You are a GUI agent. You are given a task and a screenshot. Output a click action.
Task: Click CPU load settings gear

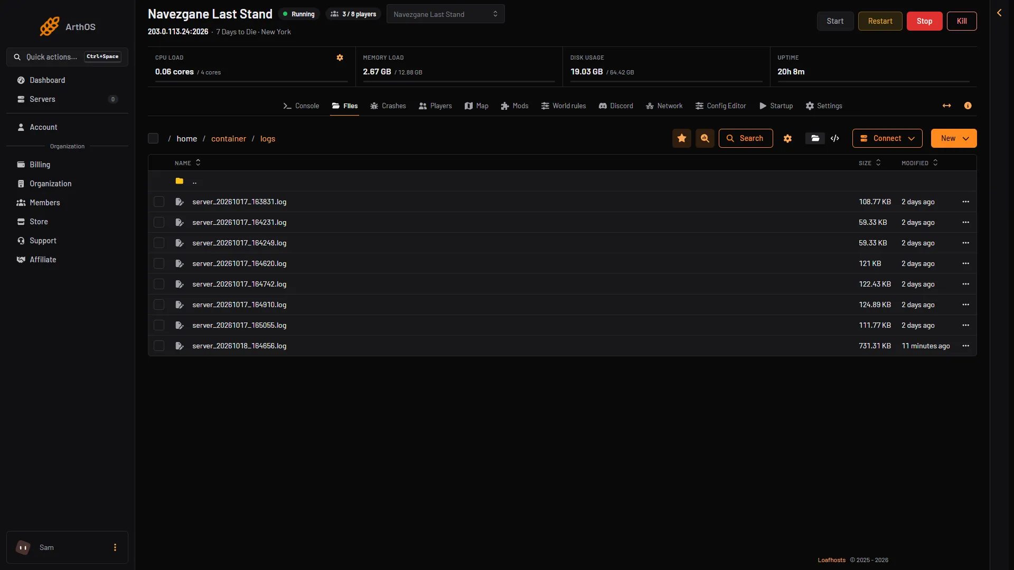click(340, 58)
